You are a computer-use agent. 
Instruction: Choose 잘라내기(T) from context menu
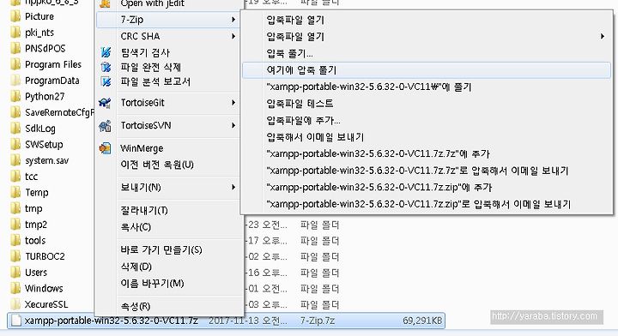pyautogui.click(x=168, y=211)
